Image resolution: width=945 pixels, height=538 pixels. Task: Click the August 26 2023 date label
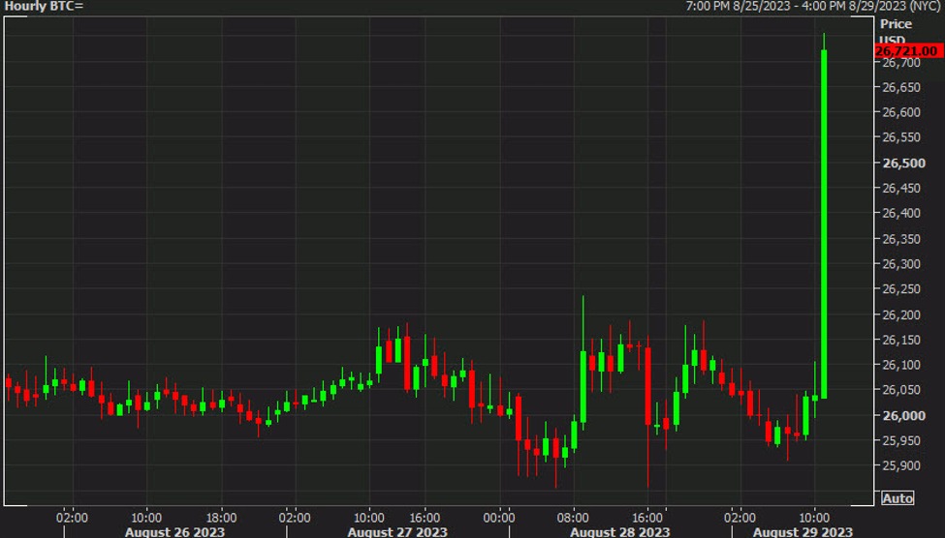[x=174, y=532]
